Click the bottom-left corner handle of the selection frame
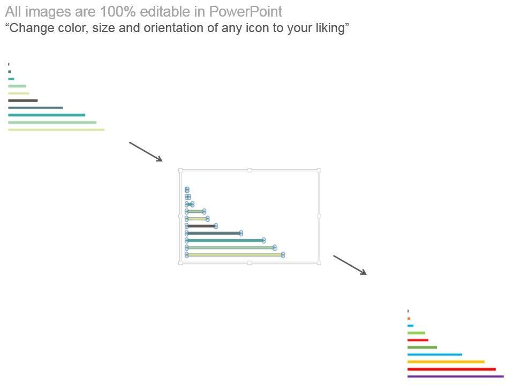This screenshot has height=385, width=514. click(x=180, y=263)
